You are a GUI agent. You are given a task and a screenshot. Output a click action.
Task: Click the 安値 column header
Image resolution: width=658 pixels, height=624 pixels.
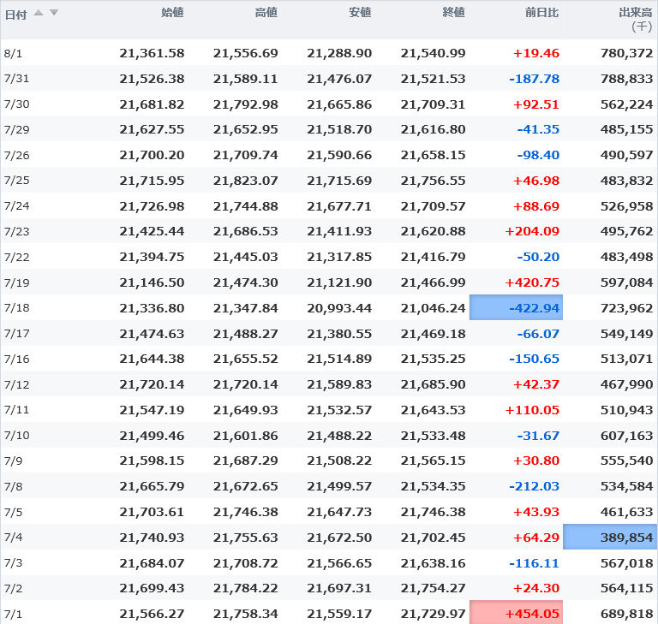click(x=360, y=13)
